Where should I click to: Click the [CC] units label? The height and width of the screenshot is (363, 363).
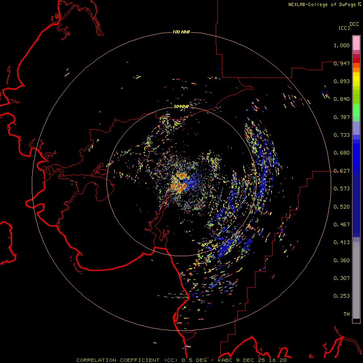click(344, 28)
